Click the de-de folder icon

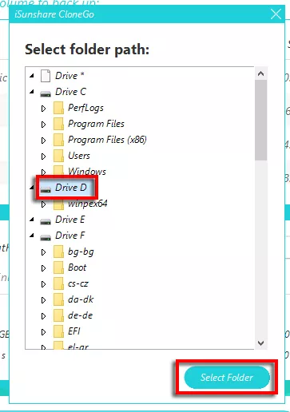(x=58, y=315)
